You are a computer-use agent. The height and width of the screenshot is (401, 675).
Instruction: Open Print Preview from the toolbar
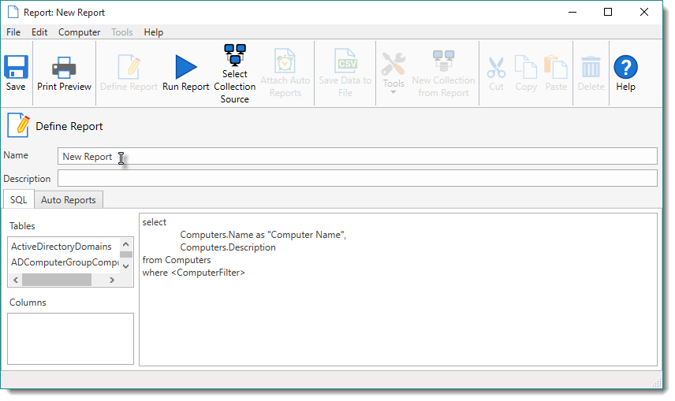pos(64,68)
